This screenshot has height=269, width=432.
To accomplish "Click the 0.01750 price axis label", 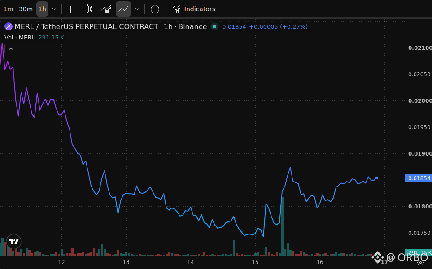I will coord(419,233).
